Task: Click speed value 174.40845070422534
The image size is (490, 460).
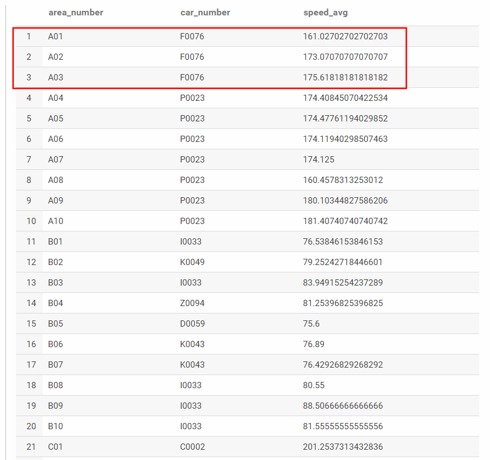Action: (345, 98)
